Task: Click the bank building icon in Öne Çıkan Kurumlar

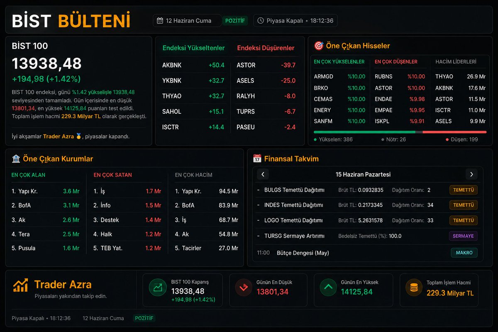Action: tap(16, 159)
